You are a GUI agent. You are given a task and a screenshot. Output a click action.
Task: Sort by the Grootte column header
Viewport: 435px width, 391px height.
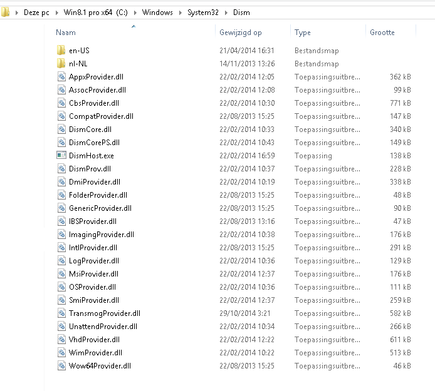(x=382, y=33)
